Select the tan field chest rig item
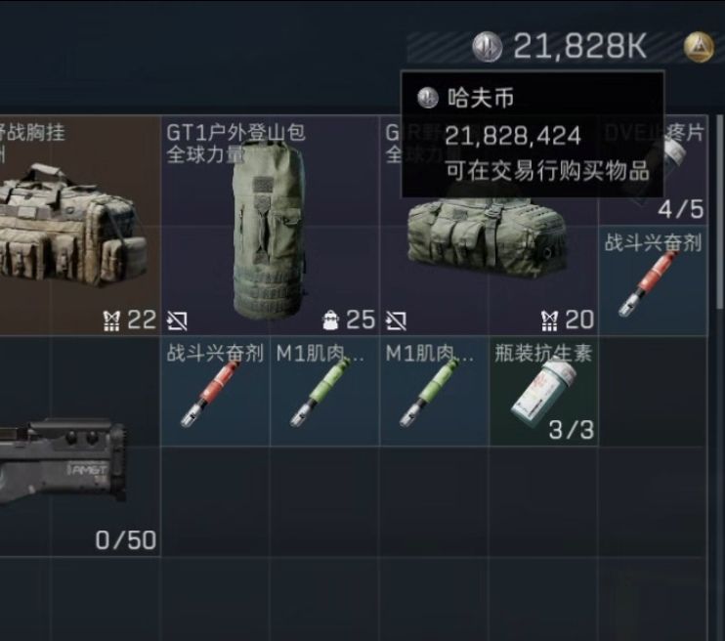This screenshot has width=725, height=641. [80, 225]
